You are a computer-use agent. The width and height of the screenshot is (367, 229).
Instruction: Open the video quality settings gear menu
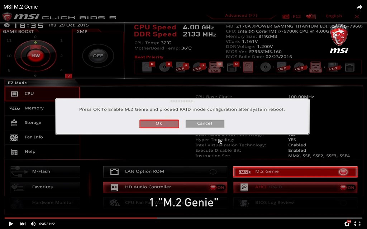[347, 224]
